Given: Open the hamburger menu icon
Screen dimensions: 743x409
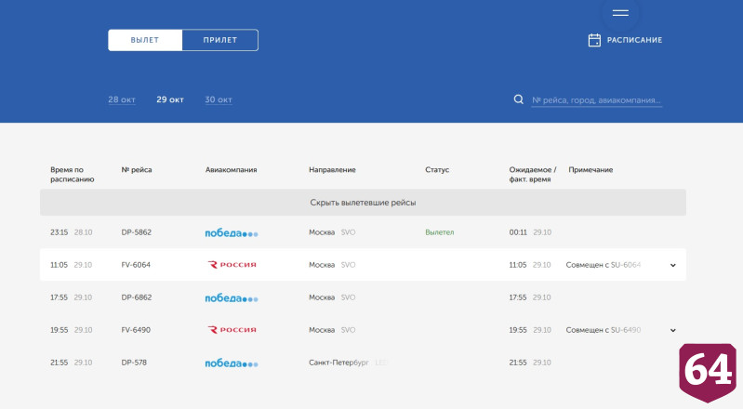Looking at the screenshot, I should [x=620, y=13].
